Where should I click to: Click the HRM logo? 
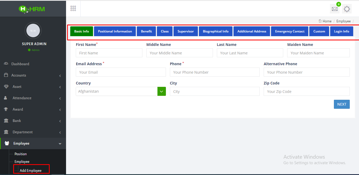32,9
